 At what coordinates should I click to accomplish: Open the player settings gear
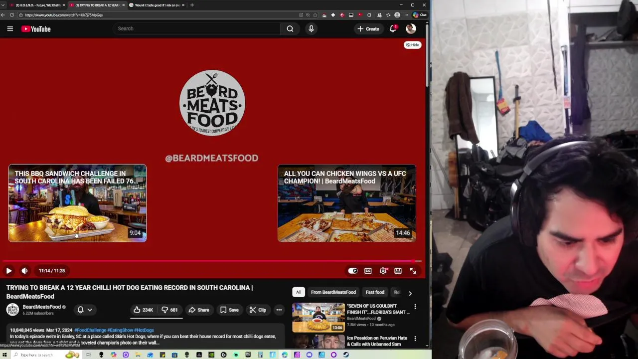click(383, 271)
